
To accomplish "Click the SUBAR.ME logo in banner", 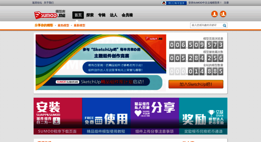I will [x=154, y=39].
